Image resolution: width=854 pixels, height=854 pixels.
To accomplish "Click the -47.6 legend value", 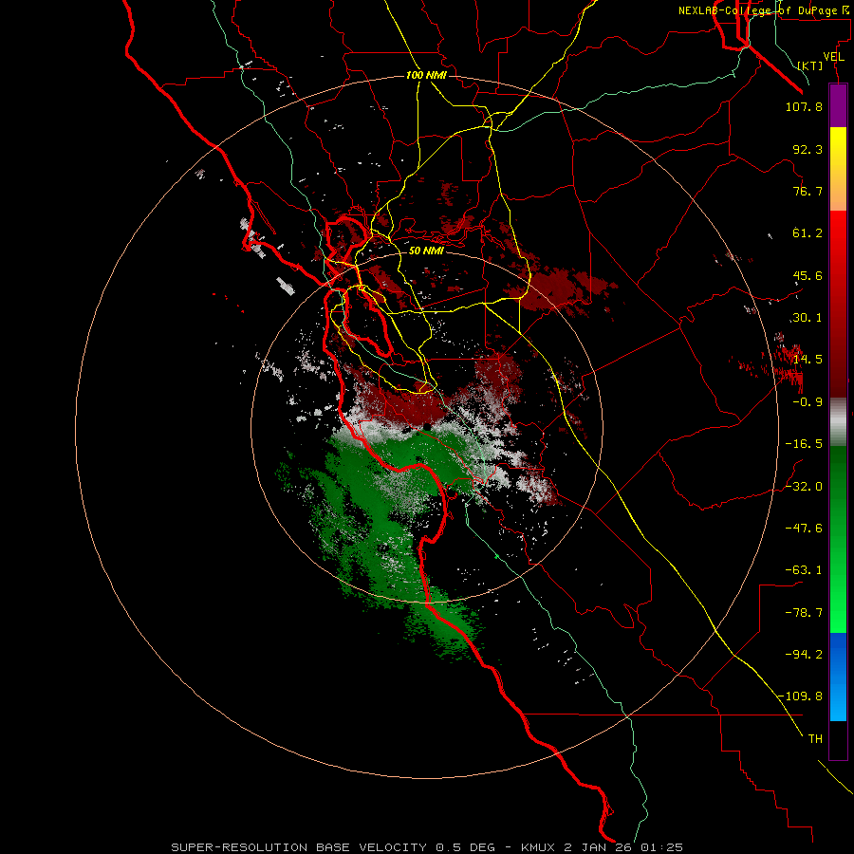I will coord(804,529).
